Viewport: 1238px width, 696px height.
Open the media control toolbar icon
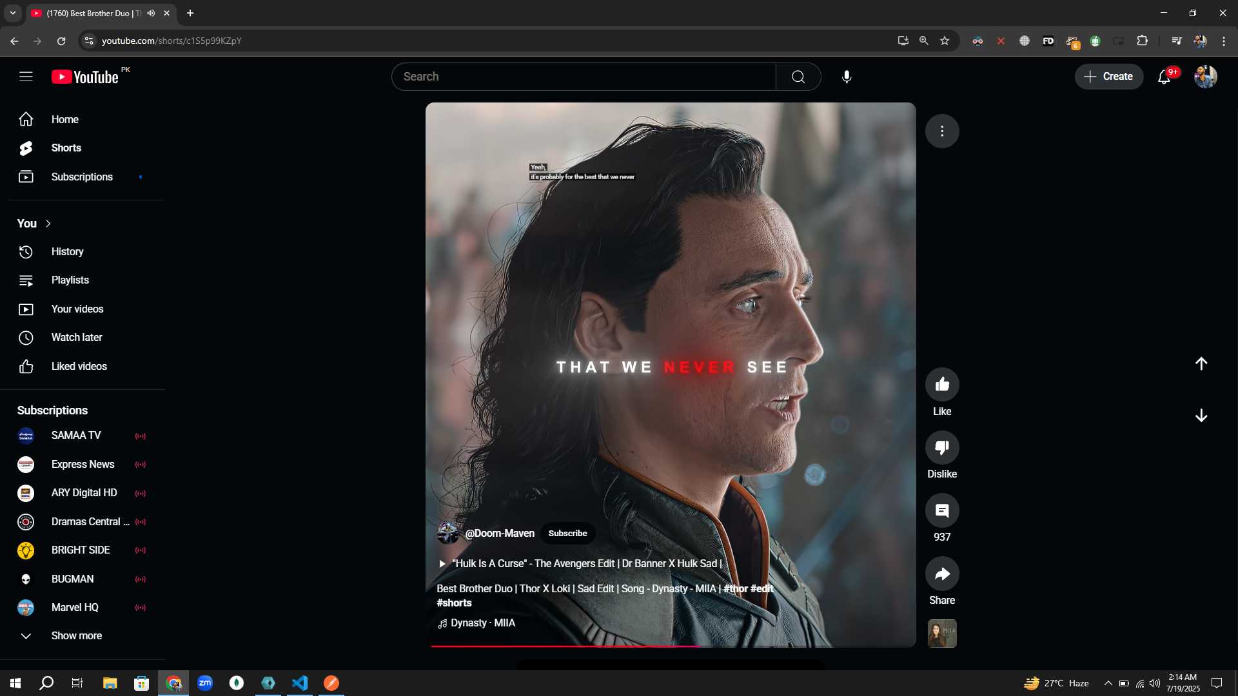coord(1177,41)
